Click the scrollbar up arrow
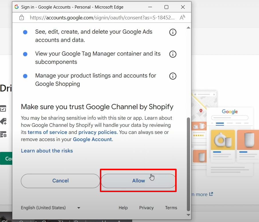Screen dimensions: 259x222 point(188,28)
